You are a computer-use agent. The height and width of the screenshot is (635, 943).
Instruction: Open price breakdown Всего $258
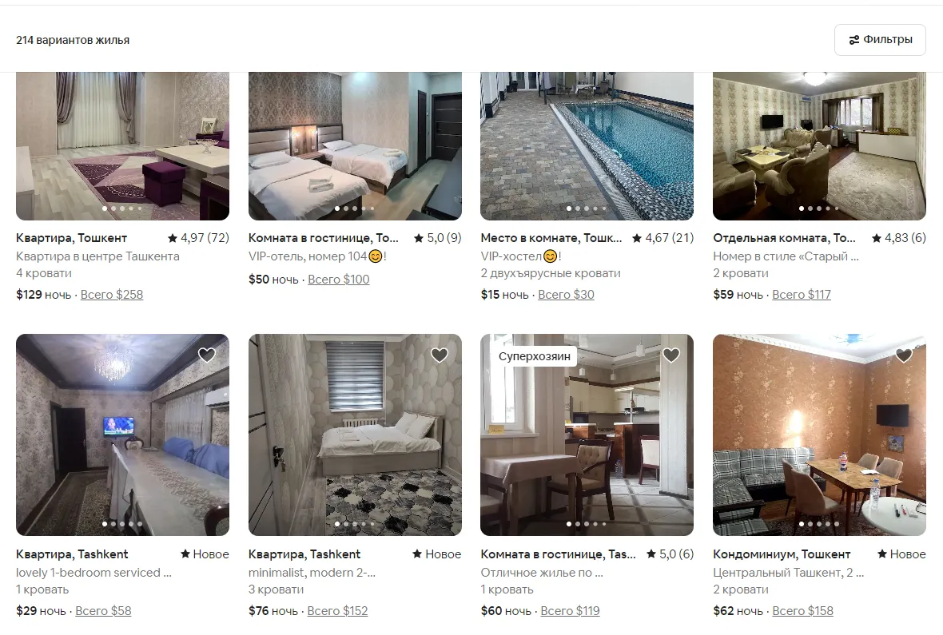[x=112, y=295]
